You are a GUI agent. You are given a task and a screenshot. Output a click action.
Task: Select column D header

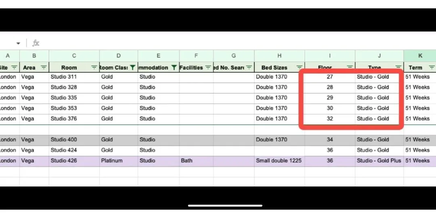pyautogui.click(x=119, y=56)
